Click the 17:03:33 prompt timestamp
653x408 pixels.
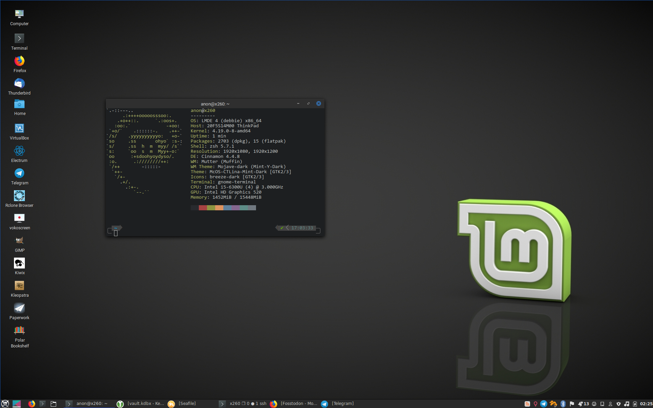pos(302,228)
